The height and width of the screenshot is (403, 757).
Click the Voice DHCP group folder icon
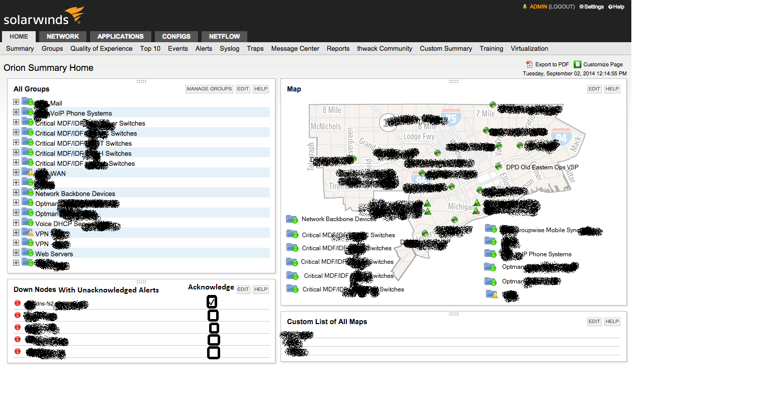pyautogui.click(x=28, y=223)
